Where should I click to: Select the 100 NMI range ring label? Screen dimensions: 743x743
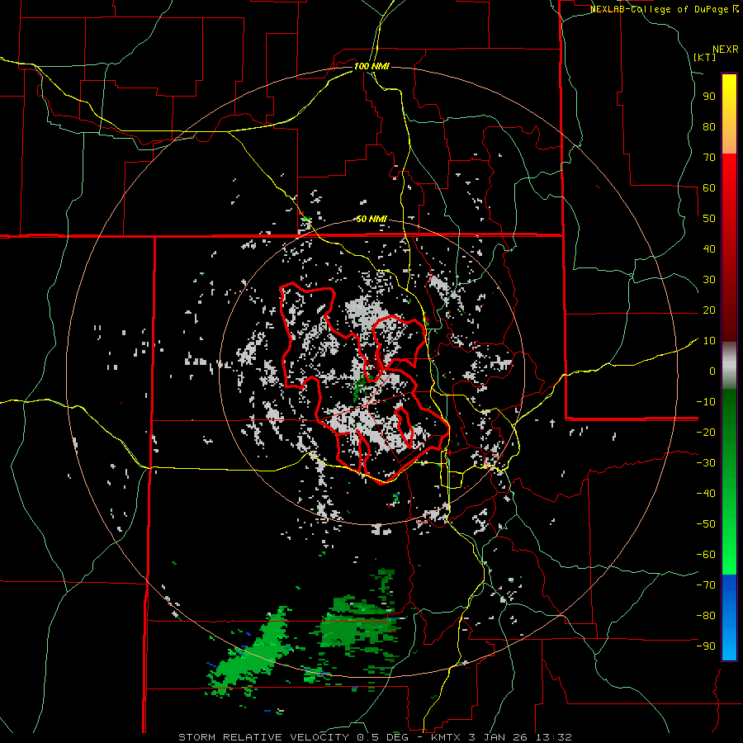coord(372,66)
